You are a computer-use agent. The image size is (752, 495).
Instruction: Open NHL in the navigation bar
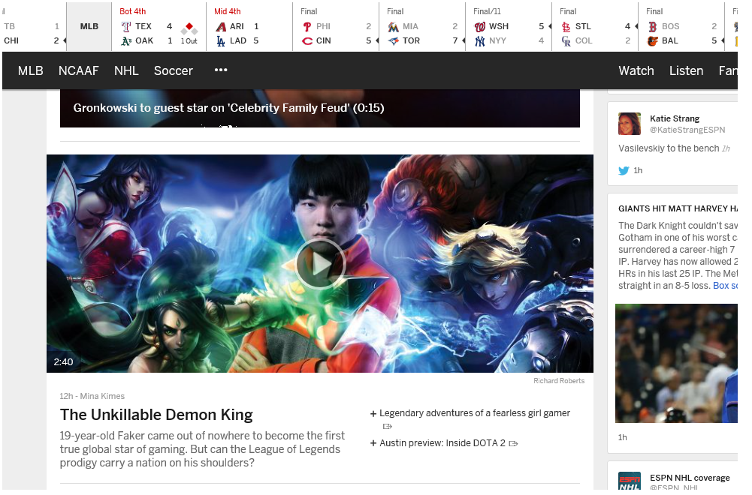[x=127, y=70]
